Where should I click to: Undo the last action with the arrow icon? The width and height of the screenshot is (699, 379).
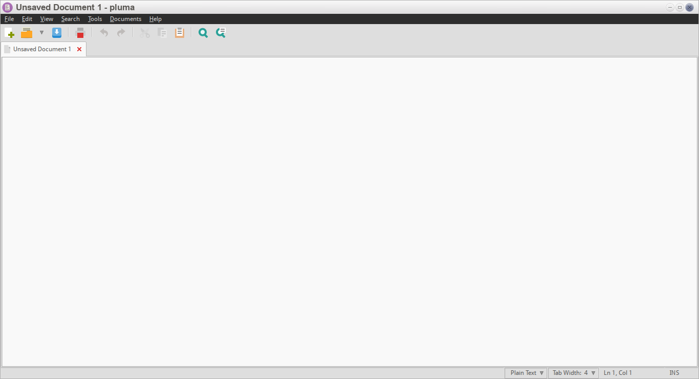point(104,33)
